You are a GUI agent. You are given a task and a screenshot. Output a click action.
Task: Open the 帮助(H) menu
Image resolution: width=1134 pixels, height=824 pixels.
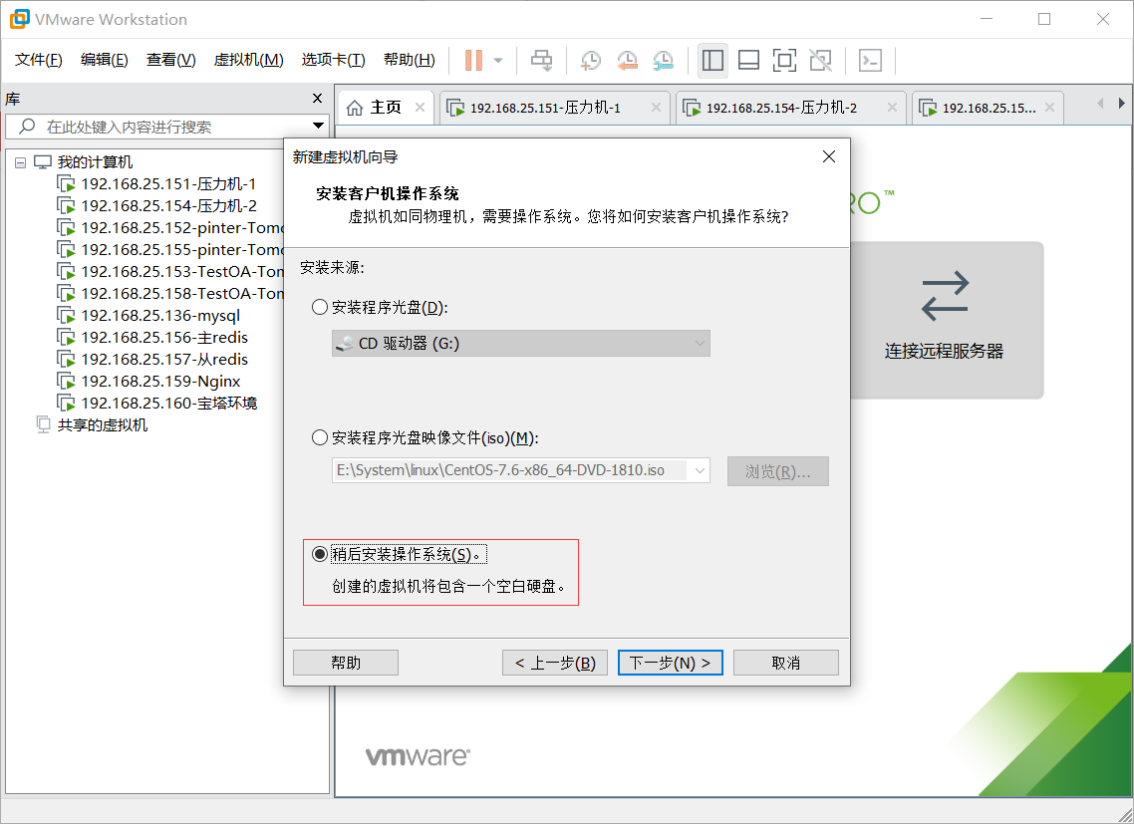click(x=410, y=60)
